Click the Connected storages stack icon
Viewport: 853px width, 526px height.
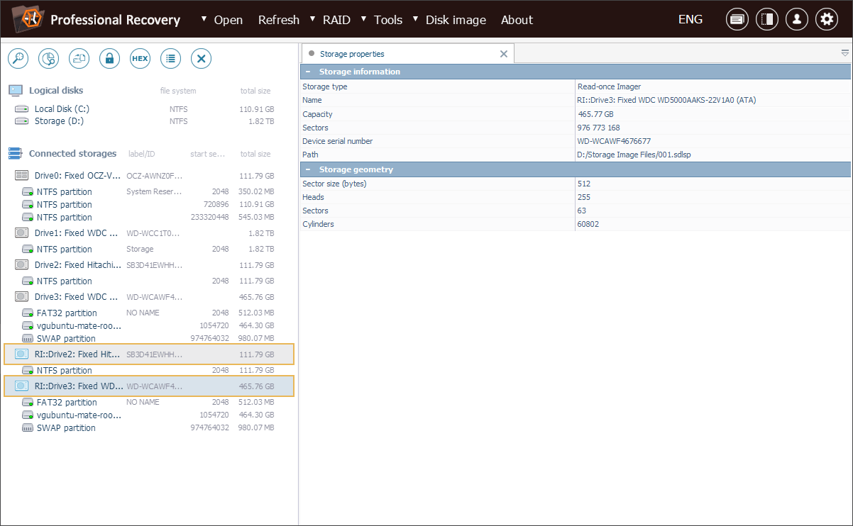(x=16, y=154)
